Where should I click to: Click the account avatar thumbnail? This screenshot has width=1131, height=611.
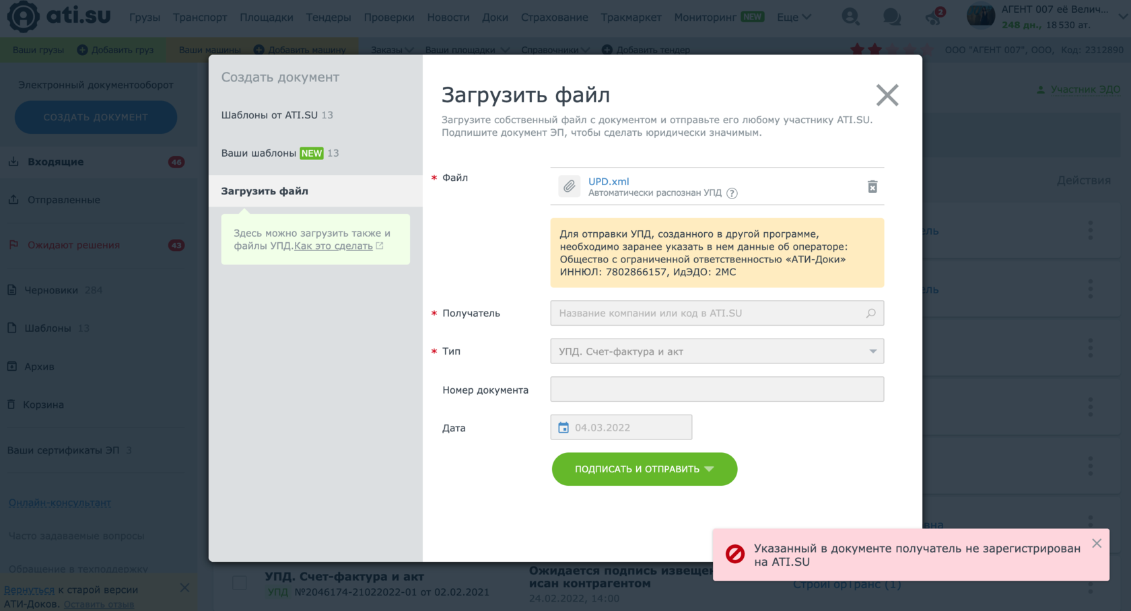click(981, 15)
